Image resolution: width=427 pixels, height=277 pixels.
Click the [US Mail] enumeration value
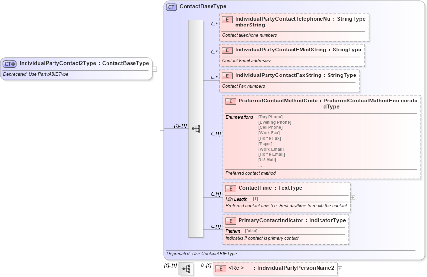(x=267, y=160)
